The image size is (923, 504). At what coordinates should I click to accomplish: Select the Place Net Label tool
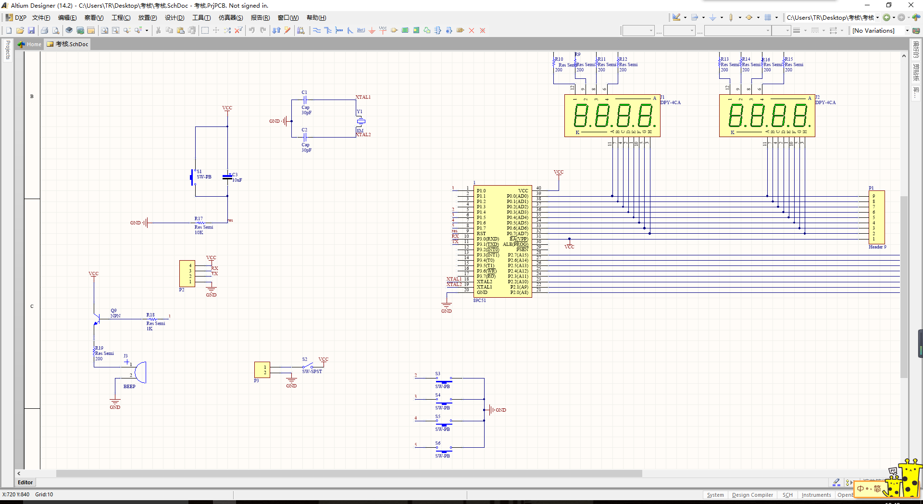[361, 30]
